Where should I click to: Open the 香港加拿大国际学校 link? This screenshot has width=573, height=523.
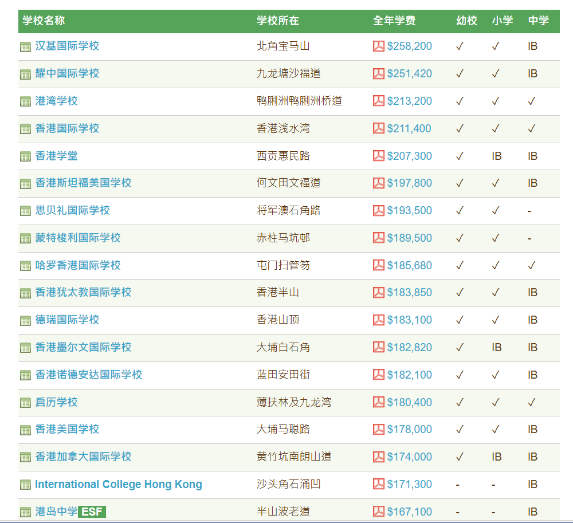tap(83, 457)
